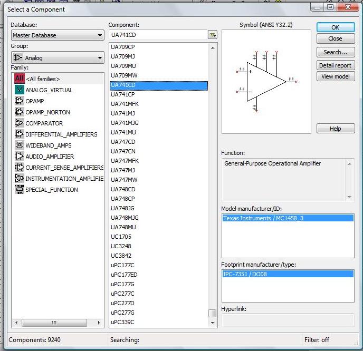Select UA741CP in the component list
This screenshot has width=363, height=351.
123,94
